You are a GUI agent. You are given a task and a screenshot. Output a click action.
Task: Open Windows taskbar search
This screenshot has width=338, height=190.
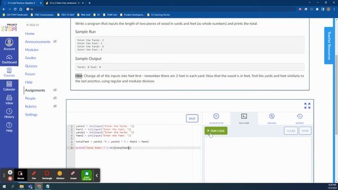coord(13,186)
